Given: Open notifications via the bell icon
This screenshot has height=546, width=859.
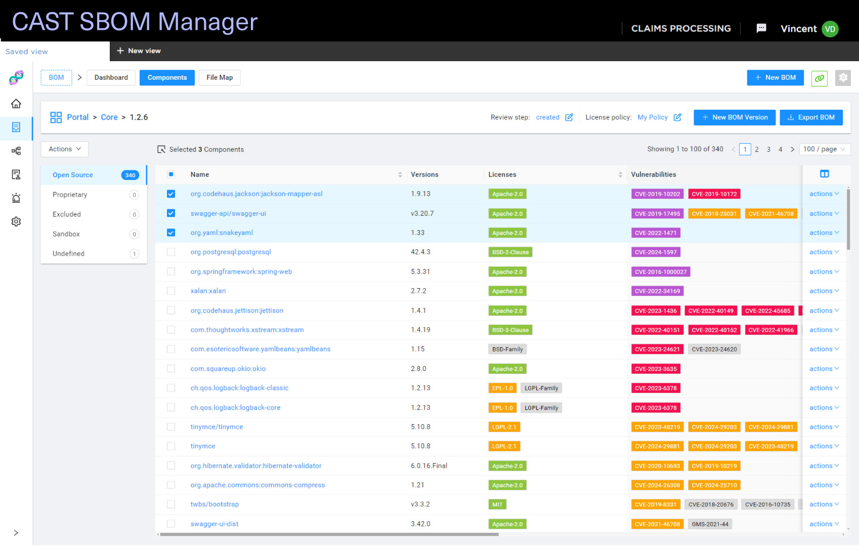Looking at the screenshot, I should (x=16, y=198).
